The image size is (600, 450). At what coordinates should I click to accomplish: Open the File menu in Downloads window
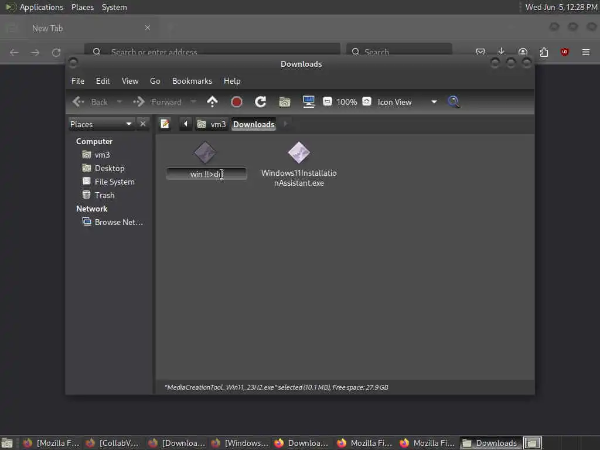78,81
